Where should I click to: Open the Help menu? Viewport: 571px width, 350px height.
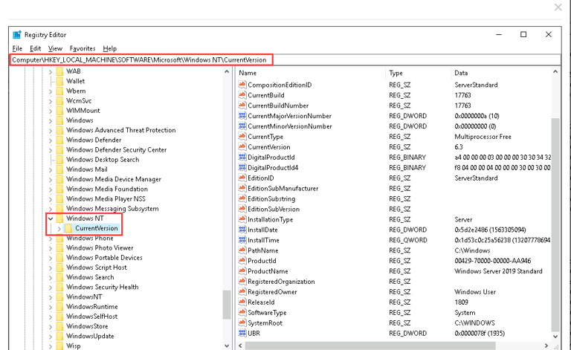(x=109, y=48)
